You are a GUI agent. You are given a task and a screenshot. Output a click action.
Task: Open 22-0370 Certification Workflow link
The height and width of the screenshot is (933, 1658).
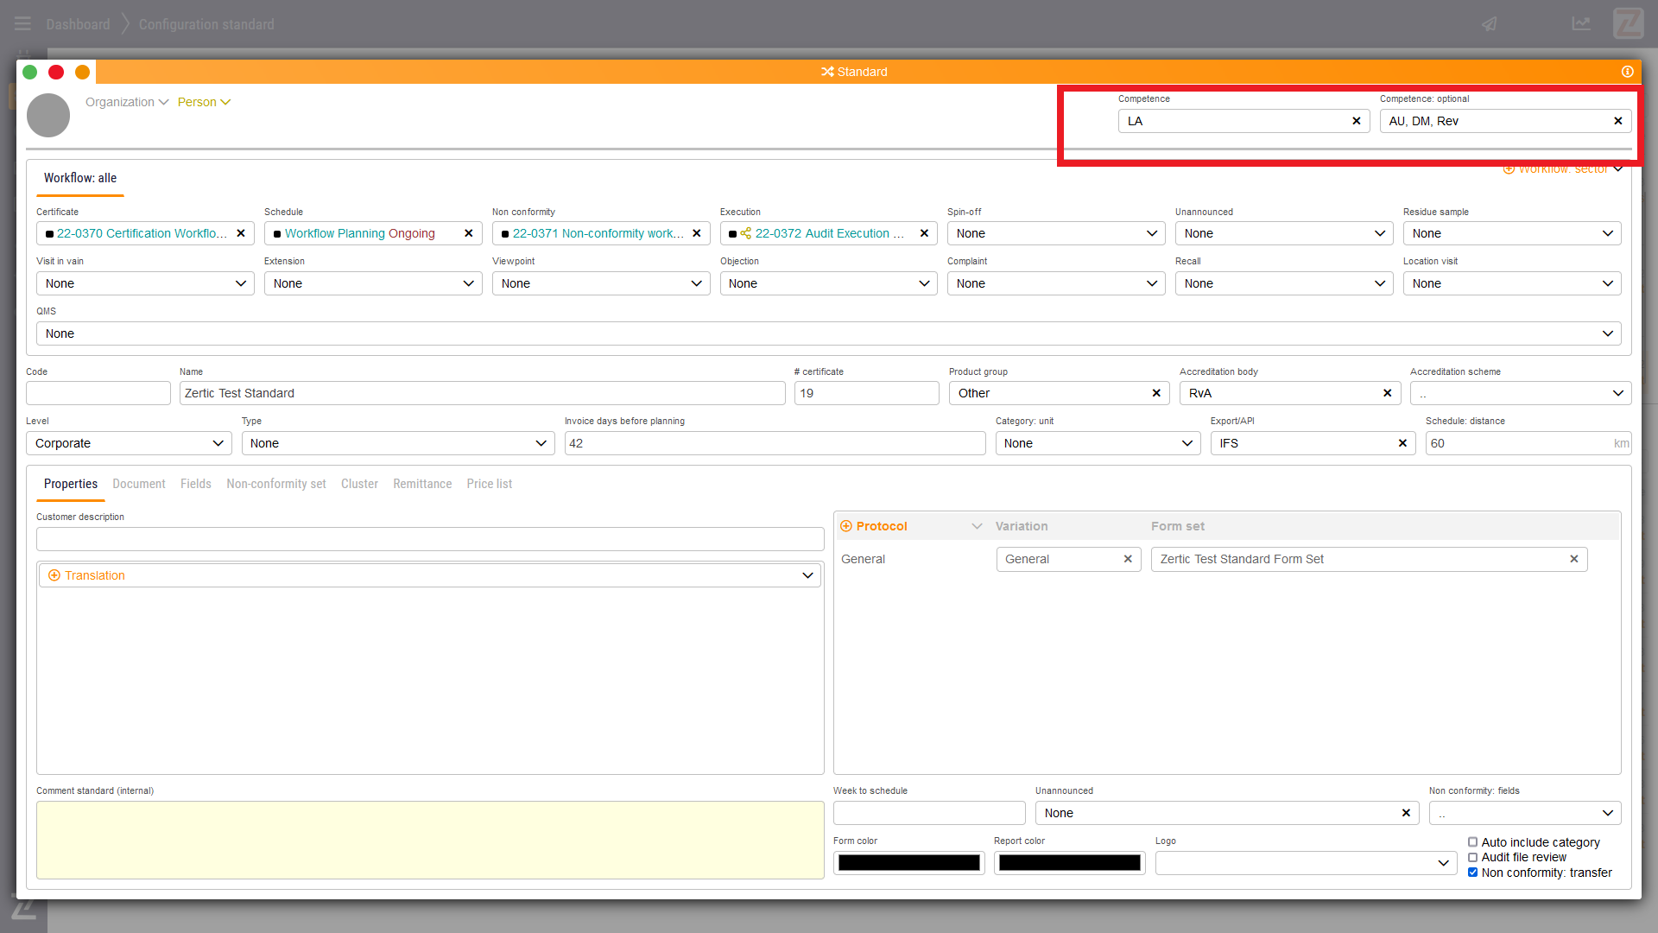(142, 233)
